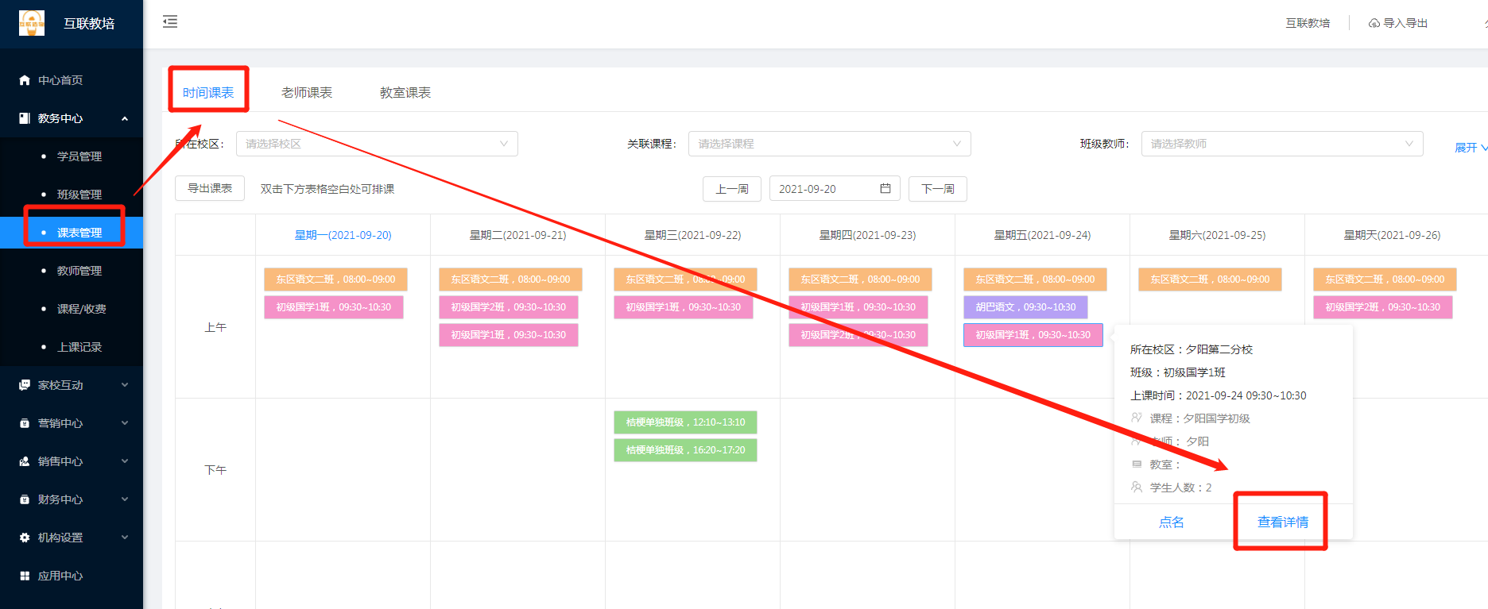Switch to the 时间课表 tab

pyautogui.click(x=208, y=93)
